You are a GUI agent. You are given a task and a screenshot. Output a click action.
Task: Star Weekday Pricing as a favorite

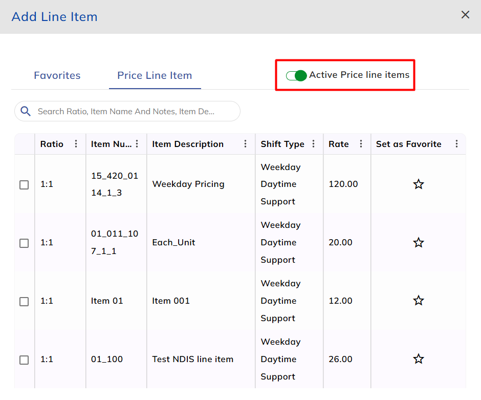[418, 184]
